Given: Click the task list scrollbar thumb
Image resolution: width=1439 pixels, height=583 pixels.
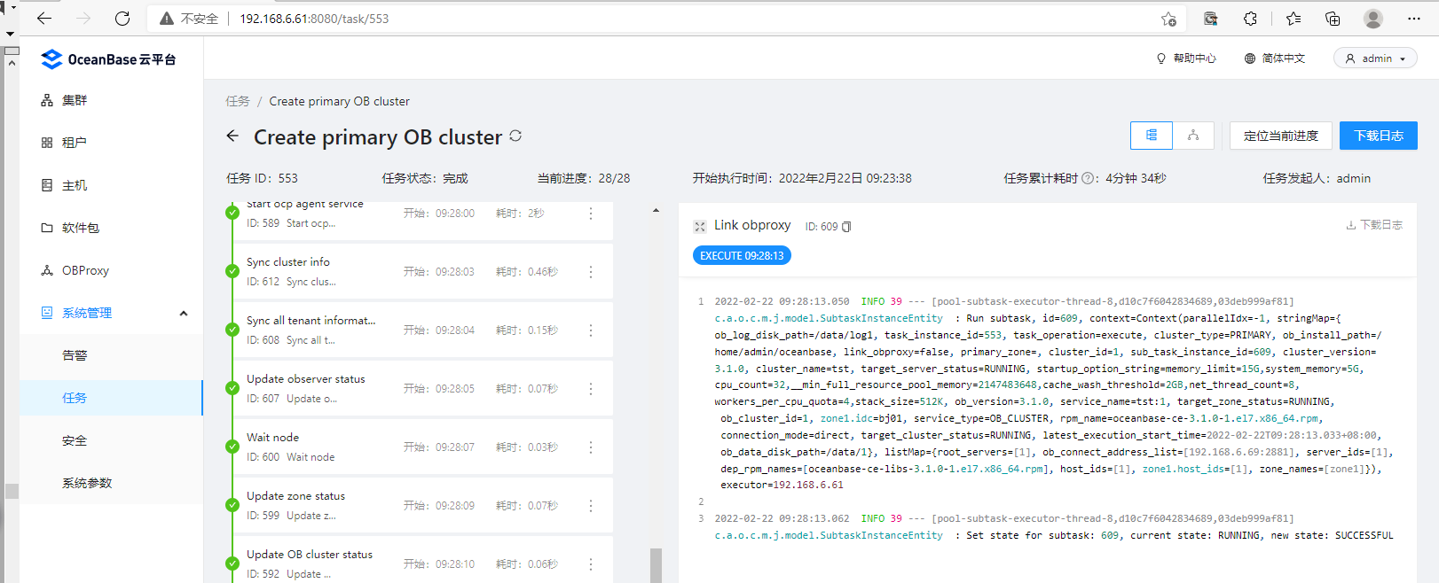Looking at the screenshot, I should 656,565.
